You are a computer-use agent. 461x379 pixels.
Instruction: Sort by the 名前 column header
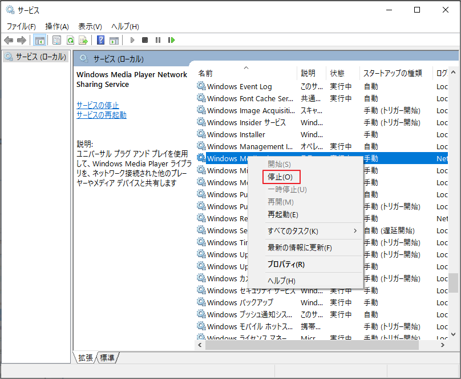pos(246,73)
